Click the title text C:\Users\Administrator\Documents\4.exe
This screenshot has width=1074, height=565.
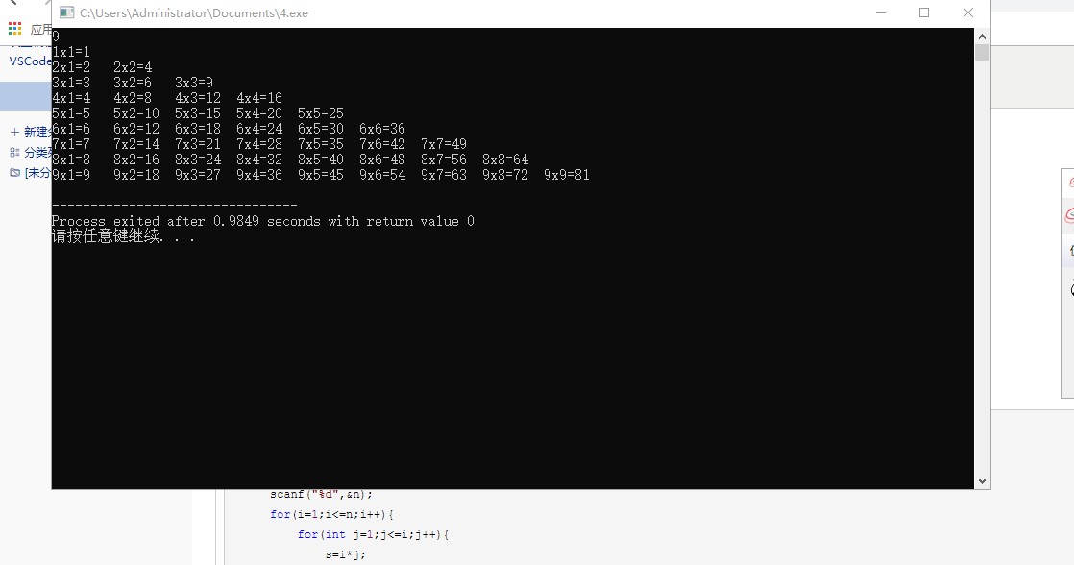194,13
